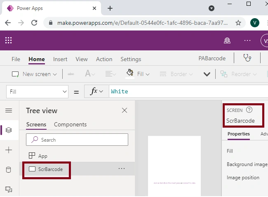Click the blank canvas screen preview
This screenshot has width=268, height=197.
[174, 166]
